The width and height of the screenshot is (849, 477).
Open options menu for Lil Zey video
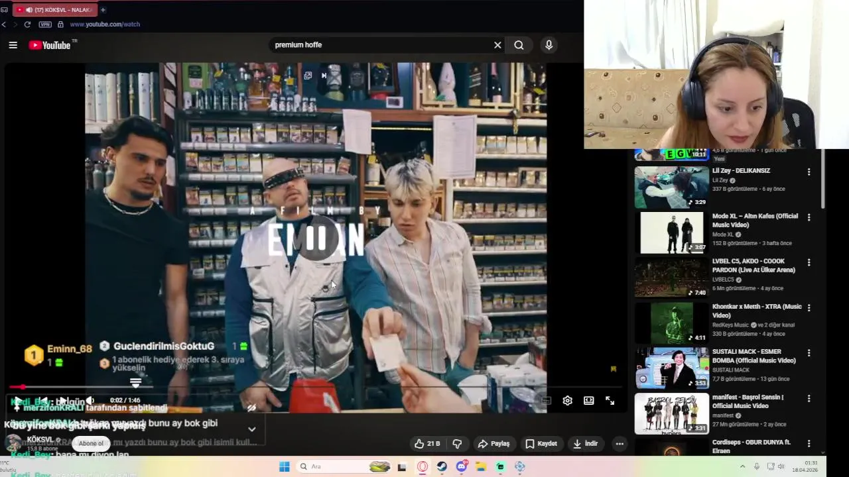809,172
